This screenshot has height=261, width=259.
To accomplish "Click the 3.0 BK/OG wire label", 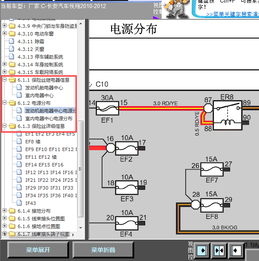I will (225, 227).
